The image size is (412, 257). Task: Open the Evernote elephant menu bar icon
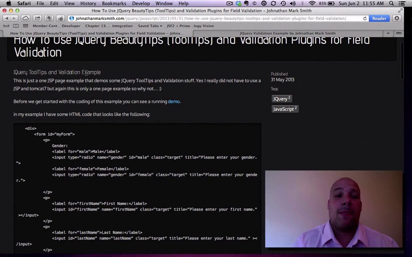tap(246, 4)
